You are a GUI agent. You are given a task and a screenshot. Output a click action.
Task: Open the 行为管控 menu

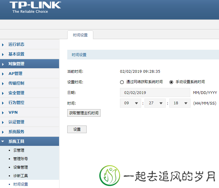16,102
